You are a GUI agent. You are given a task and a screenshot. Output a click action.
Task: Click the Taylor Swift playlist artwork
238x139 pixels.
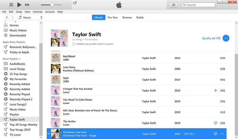click(59, 38)
